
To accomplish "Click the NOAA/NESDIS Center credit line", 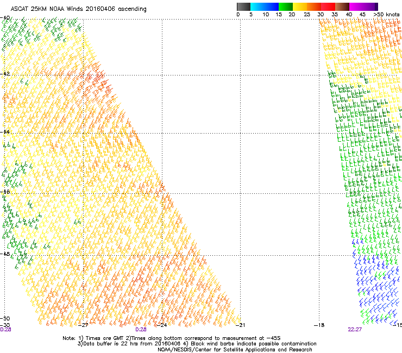I will coord(235,350).
